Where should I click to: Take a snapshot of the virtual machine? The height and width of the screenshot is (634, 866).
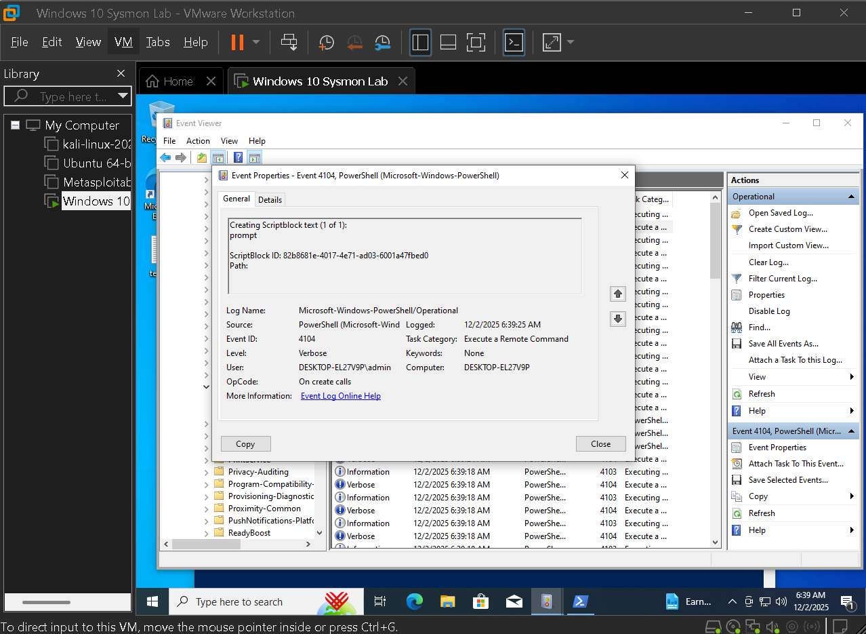[x=326, y=42]
